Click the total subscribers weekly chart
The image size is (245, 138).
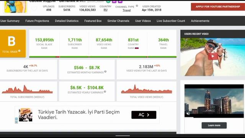coord(27,89)
